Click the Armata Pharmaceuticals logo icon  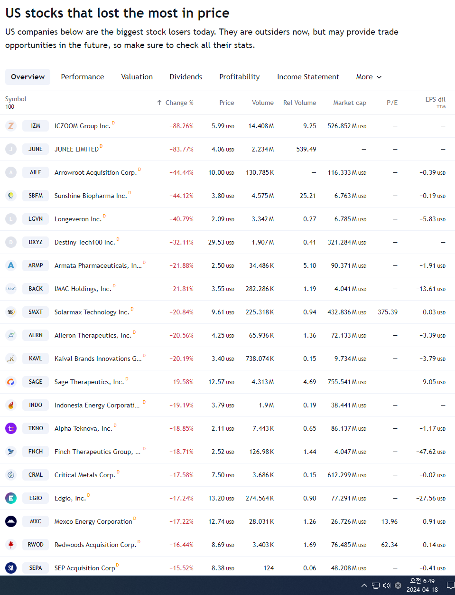[11, 265]
